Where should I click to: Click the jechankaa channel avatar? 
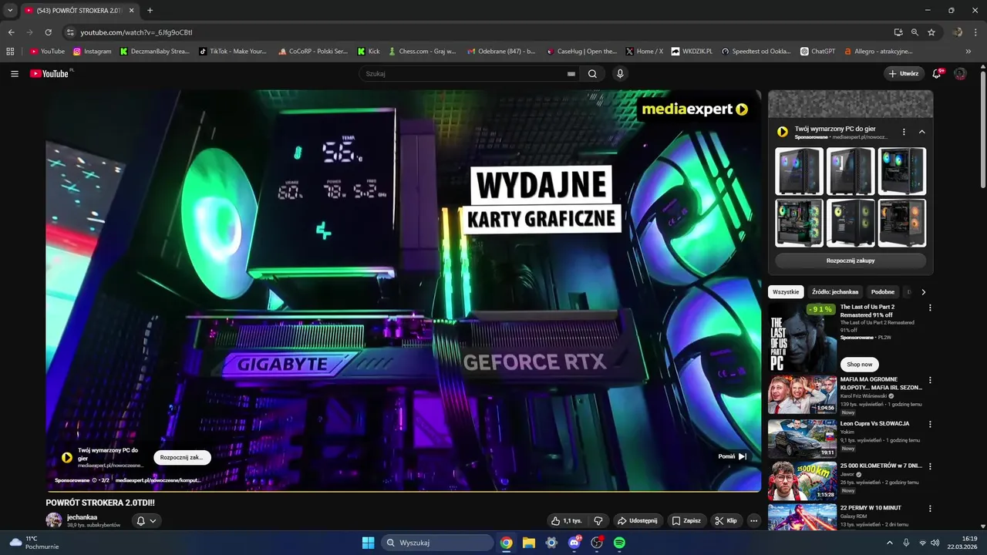pos(54,520)
